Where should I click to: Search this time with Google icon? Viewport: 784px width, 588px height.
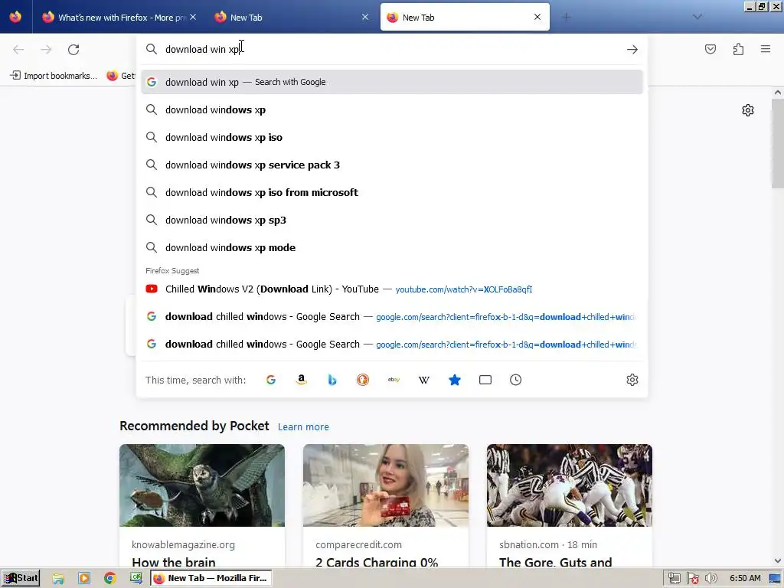point(271,380)
